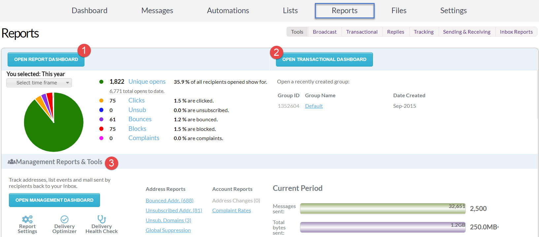Open Report Settings gear icon
Viewport: 539px width, 237px height.
click(x=27, y=219)
